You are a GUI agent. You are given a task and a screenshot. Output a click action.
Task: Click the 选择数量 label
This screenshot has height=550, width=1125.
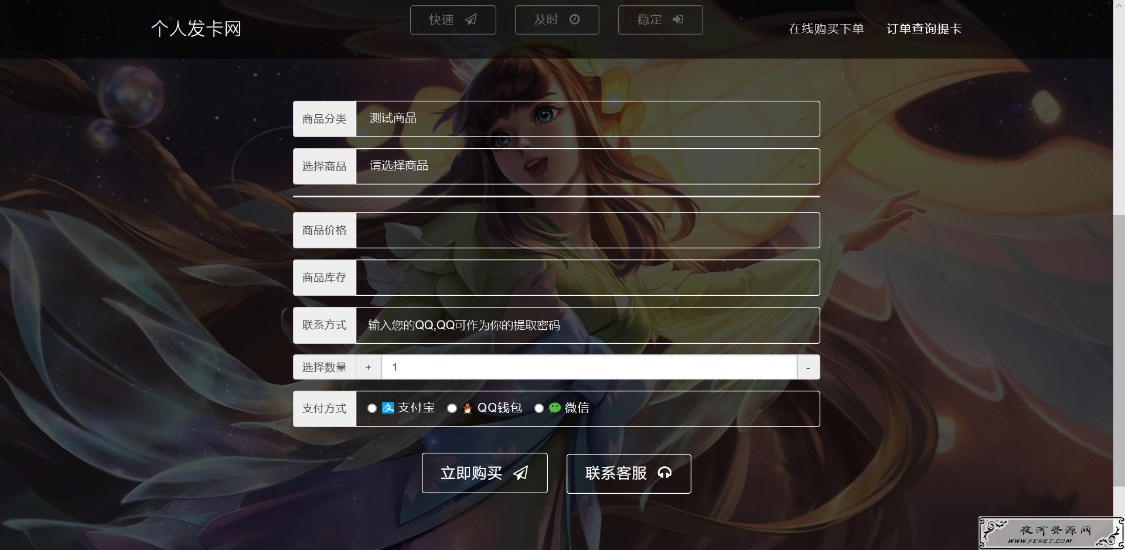325,367
